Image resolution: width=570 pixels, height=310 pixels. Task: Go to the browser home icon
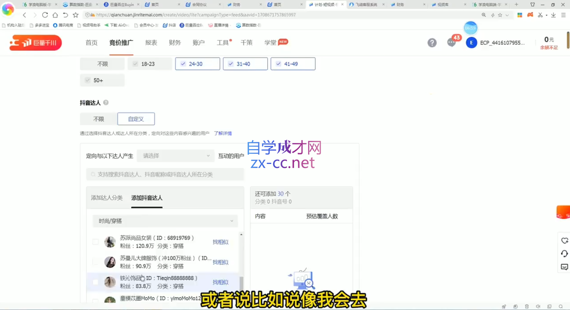(x=55, y=15)
